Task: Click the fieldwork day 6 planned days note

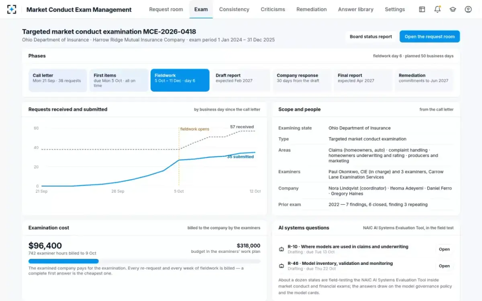Action: [413, 56]
